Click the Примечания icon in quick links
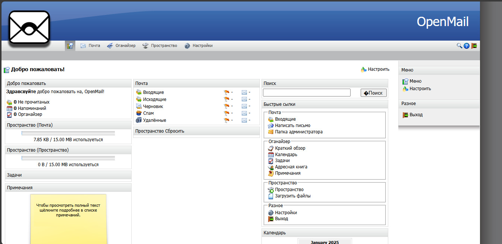502x244 pixels. 271,173
